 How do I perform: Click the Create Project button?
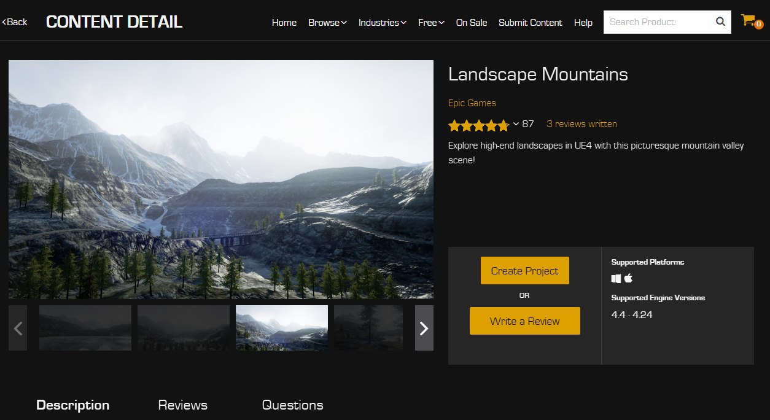click(x=524, y=271)
